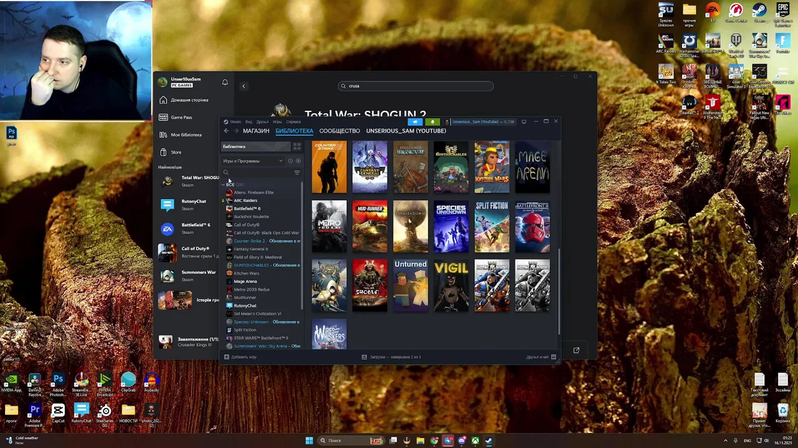Open the Вид menu
The height and width of the screenshot is (448, 798).
249,122
